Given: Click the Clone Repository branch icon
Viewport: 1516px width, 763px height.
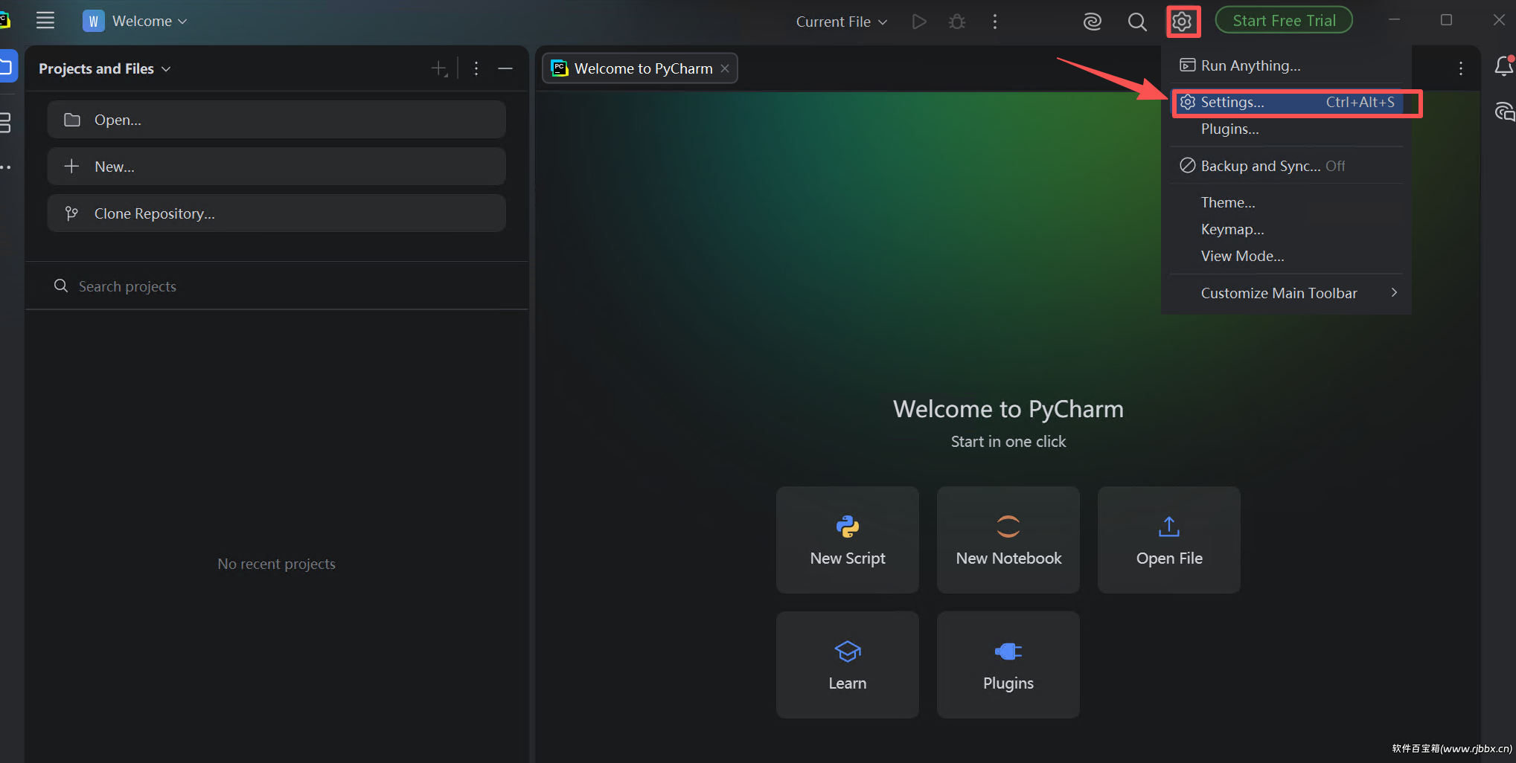Looking at the screenshot, I should point(72,213).
